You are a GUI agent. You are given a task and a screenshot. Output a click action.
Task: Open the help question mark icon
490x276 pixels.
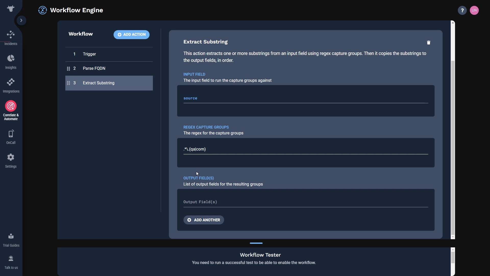coord(462,10)
